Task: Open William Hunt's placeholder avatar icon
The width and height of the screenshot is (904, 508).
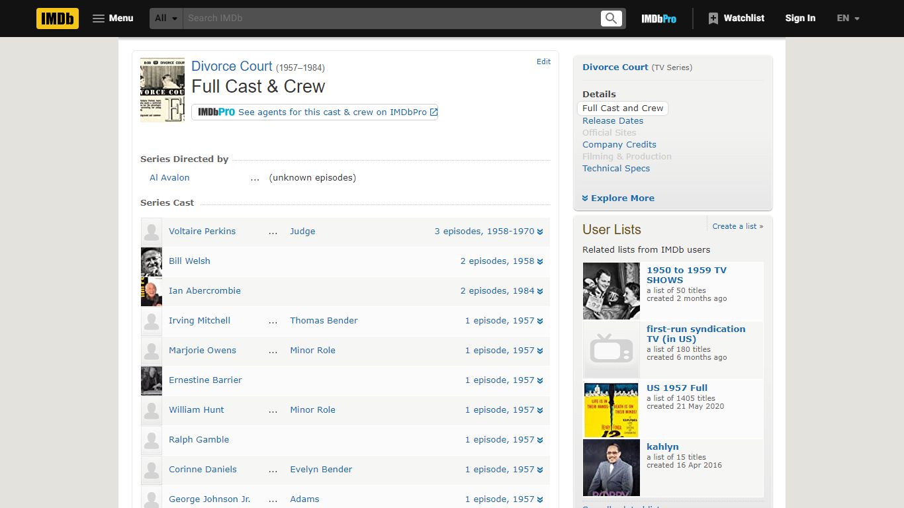Action: tap(152, 410)
